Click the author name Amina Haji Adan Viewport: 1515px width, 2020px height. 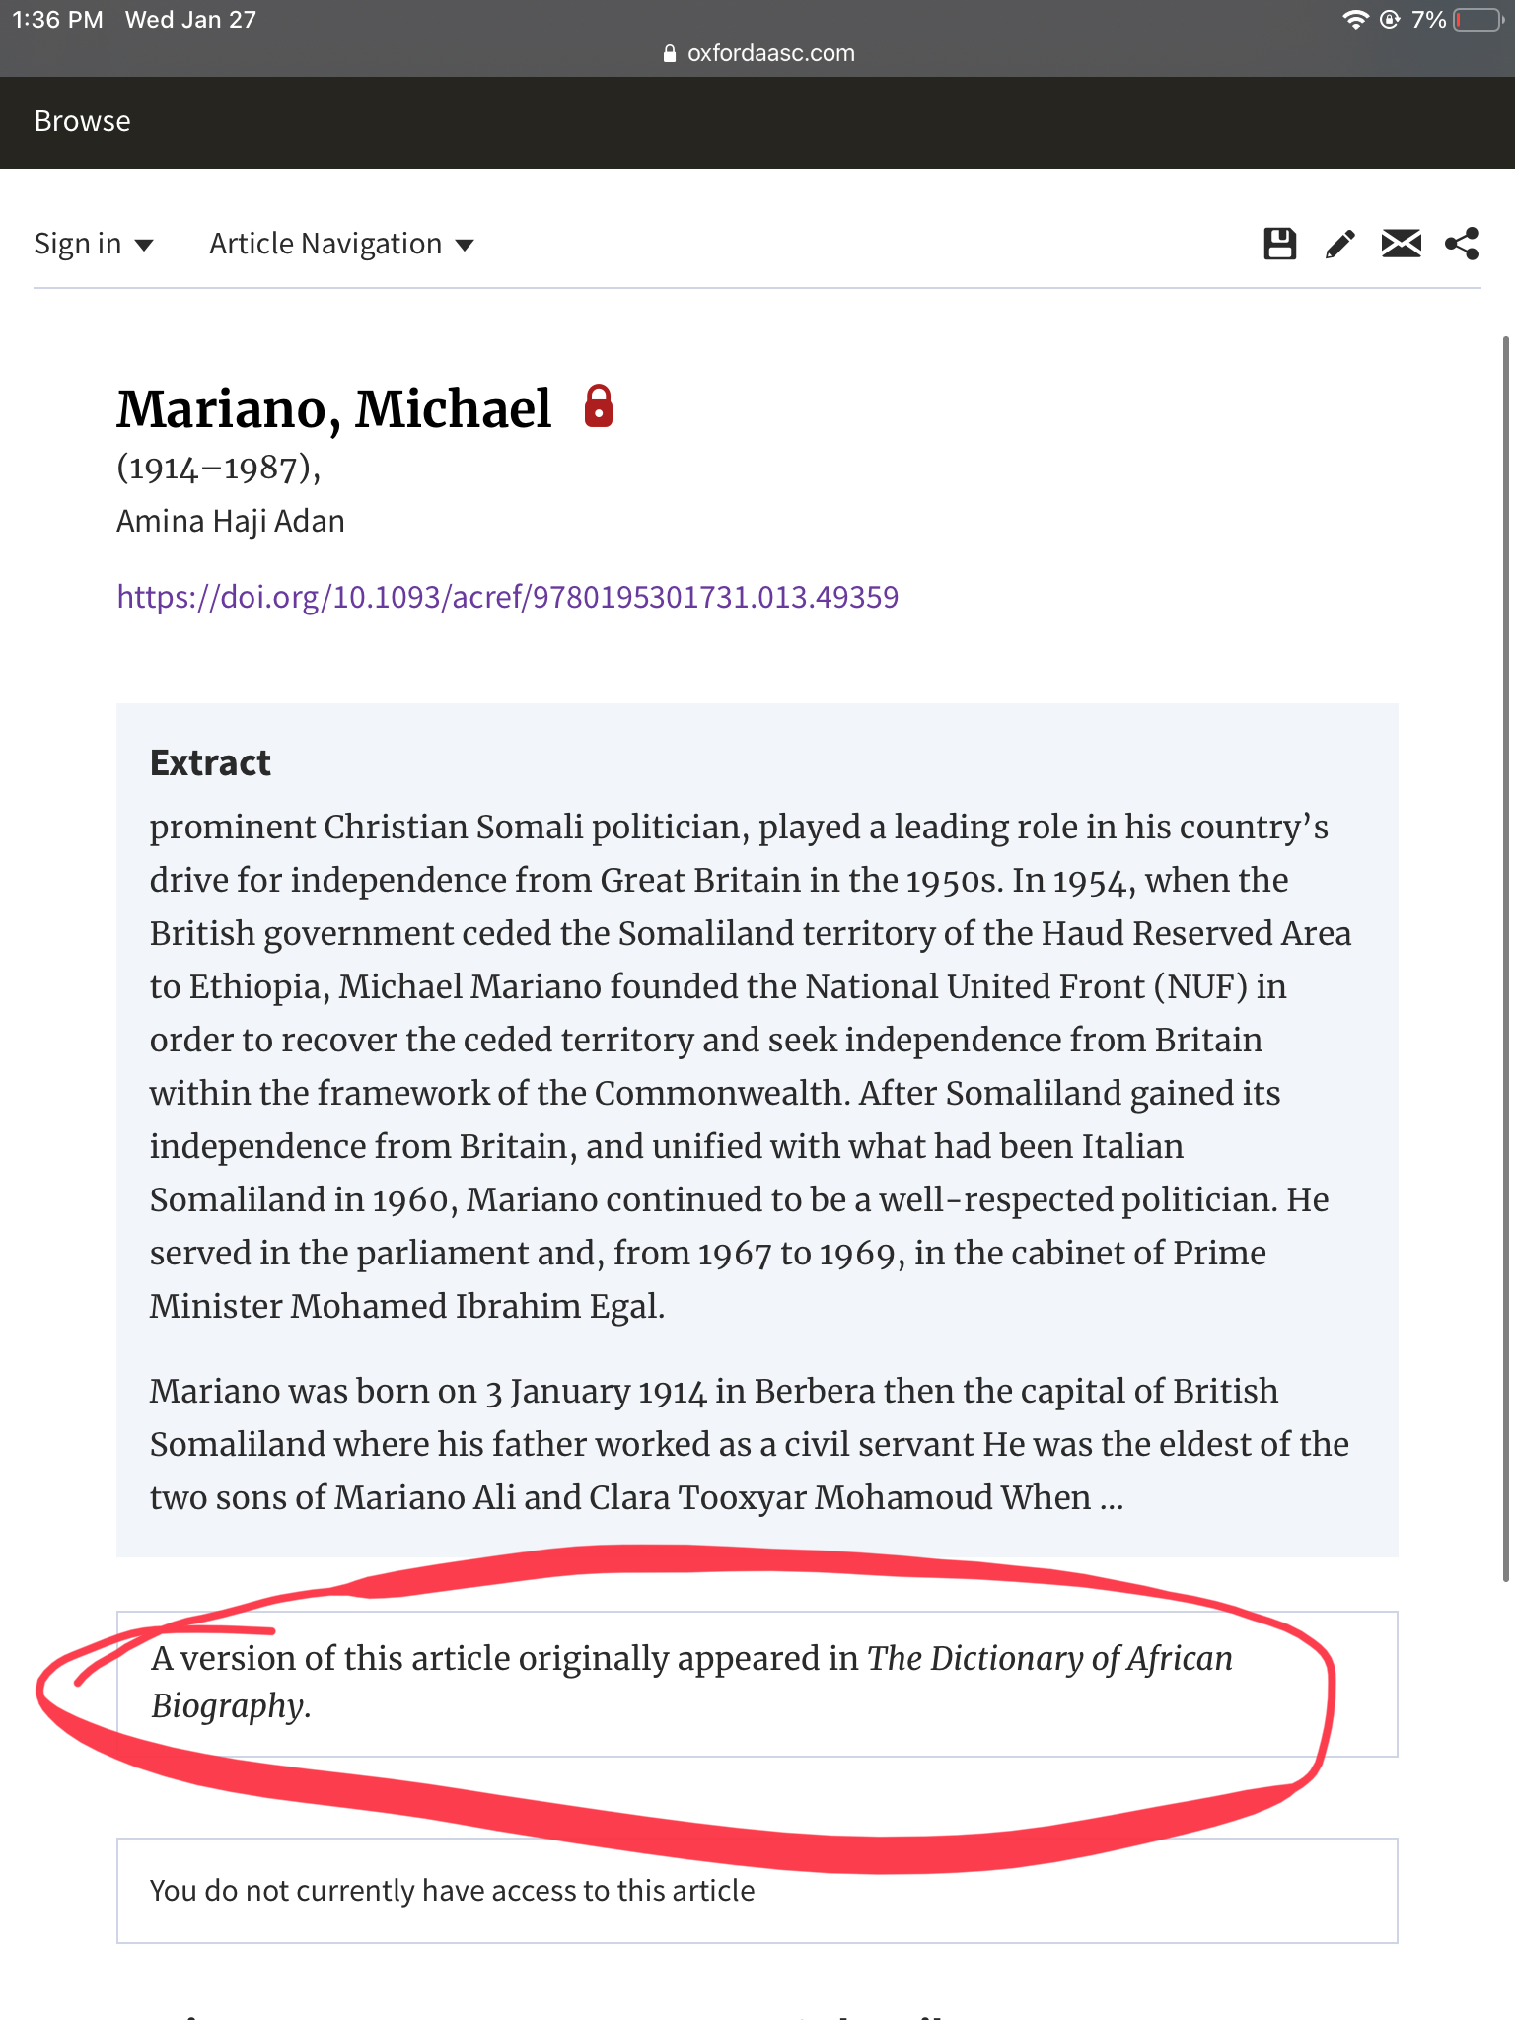coord(231,521)
